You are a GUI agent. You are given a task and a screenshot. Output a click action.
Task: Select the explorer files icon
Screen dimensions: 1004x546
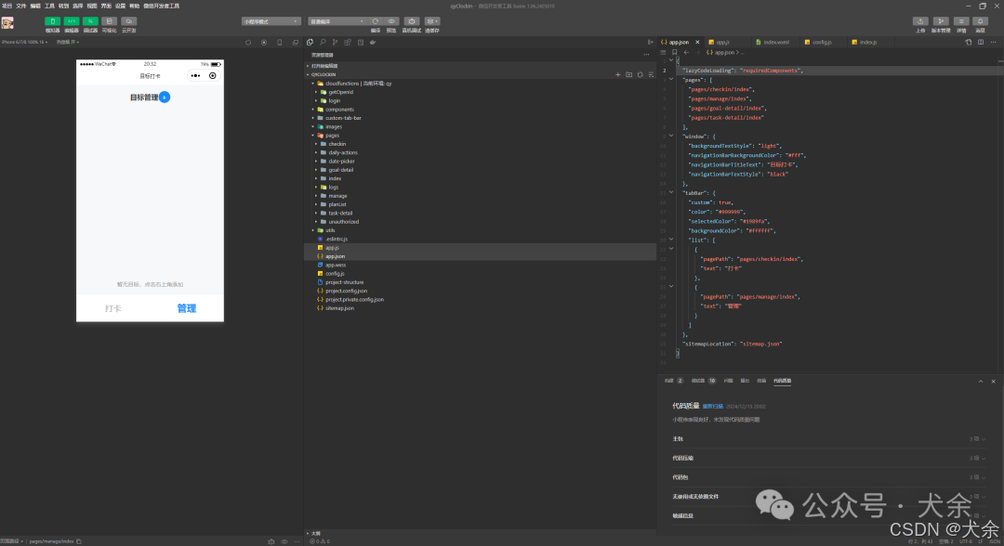click(310, 42)
